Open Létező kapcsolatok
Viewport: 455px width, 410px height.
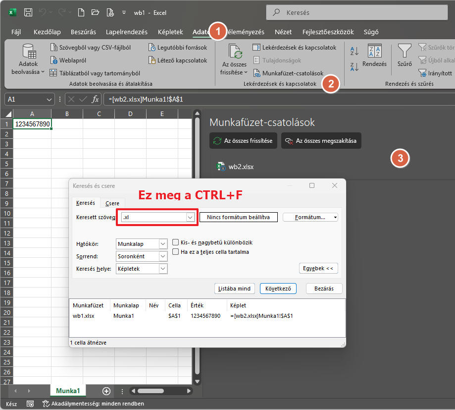click(178, 60)
